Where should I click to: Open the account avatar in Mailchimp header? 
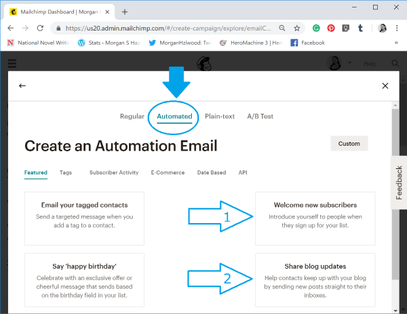pos(334,63)
